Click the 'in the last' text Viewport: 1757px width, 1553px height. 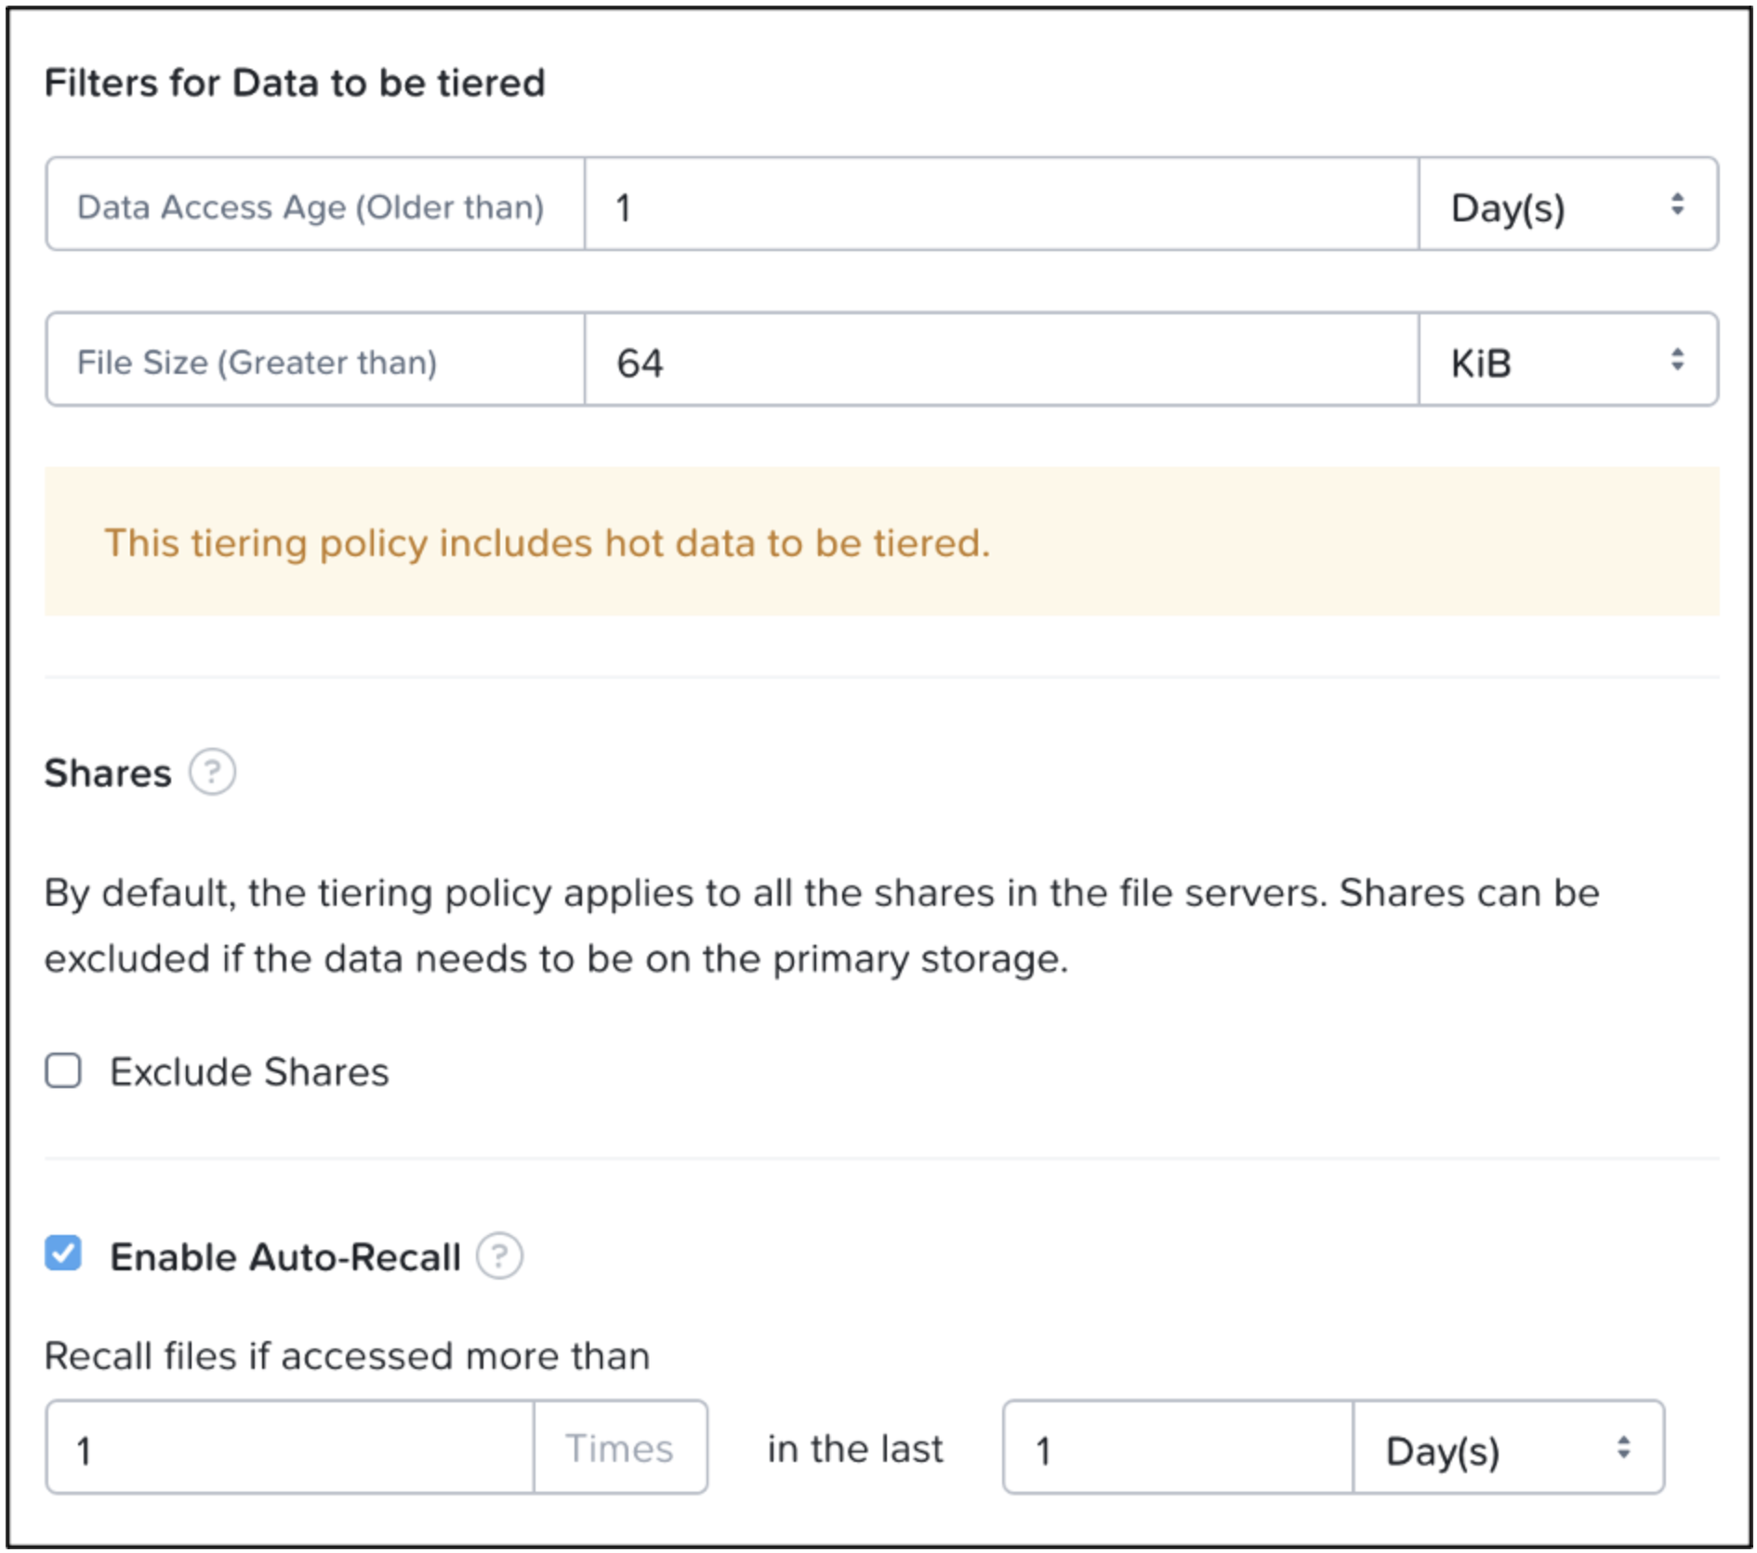[854, 1449]
